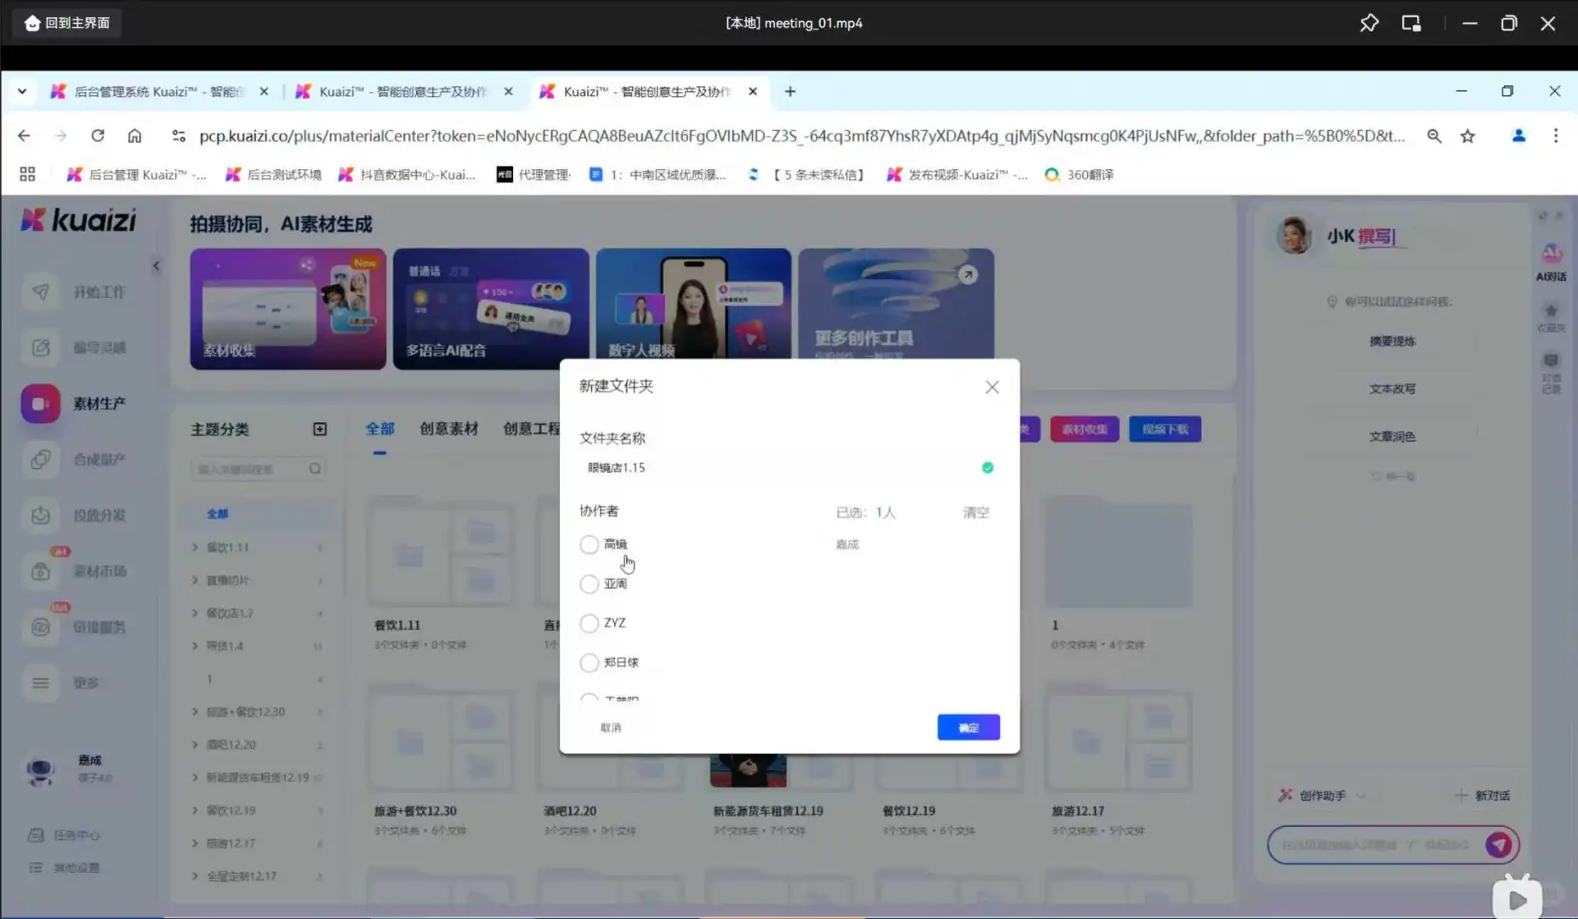Click the 更多 hamburger menu icon

tap(40, 683)
